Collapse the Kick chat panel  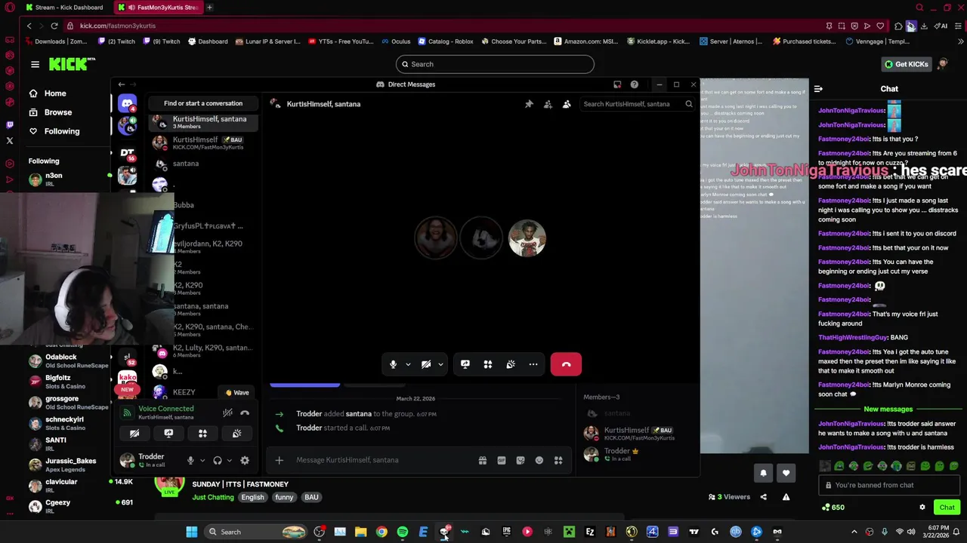pyautogui.click(x=818, y=89)
